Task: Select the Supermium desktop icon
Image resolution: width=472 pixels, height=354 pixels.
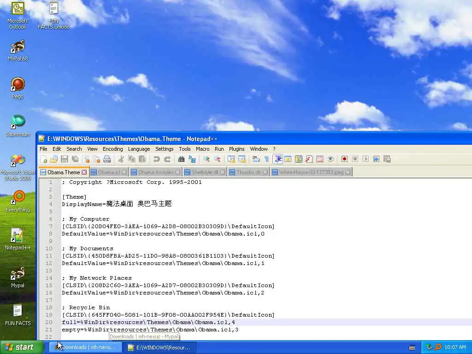Action: click(x=18, y=126)
